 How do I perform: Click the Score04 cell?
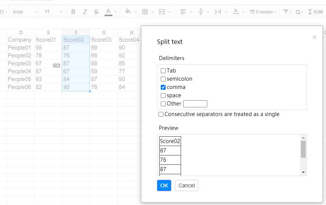(x=129, y=40)
